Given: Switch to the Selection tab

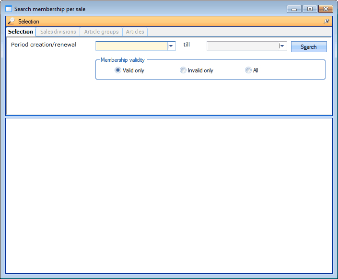Looking at the screenshot, I should point(21,32).
